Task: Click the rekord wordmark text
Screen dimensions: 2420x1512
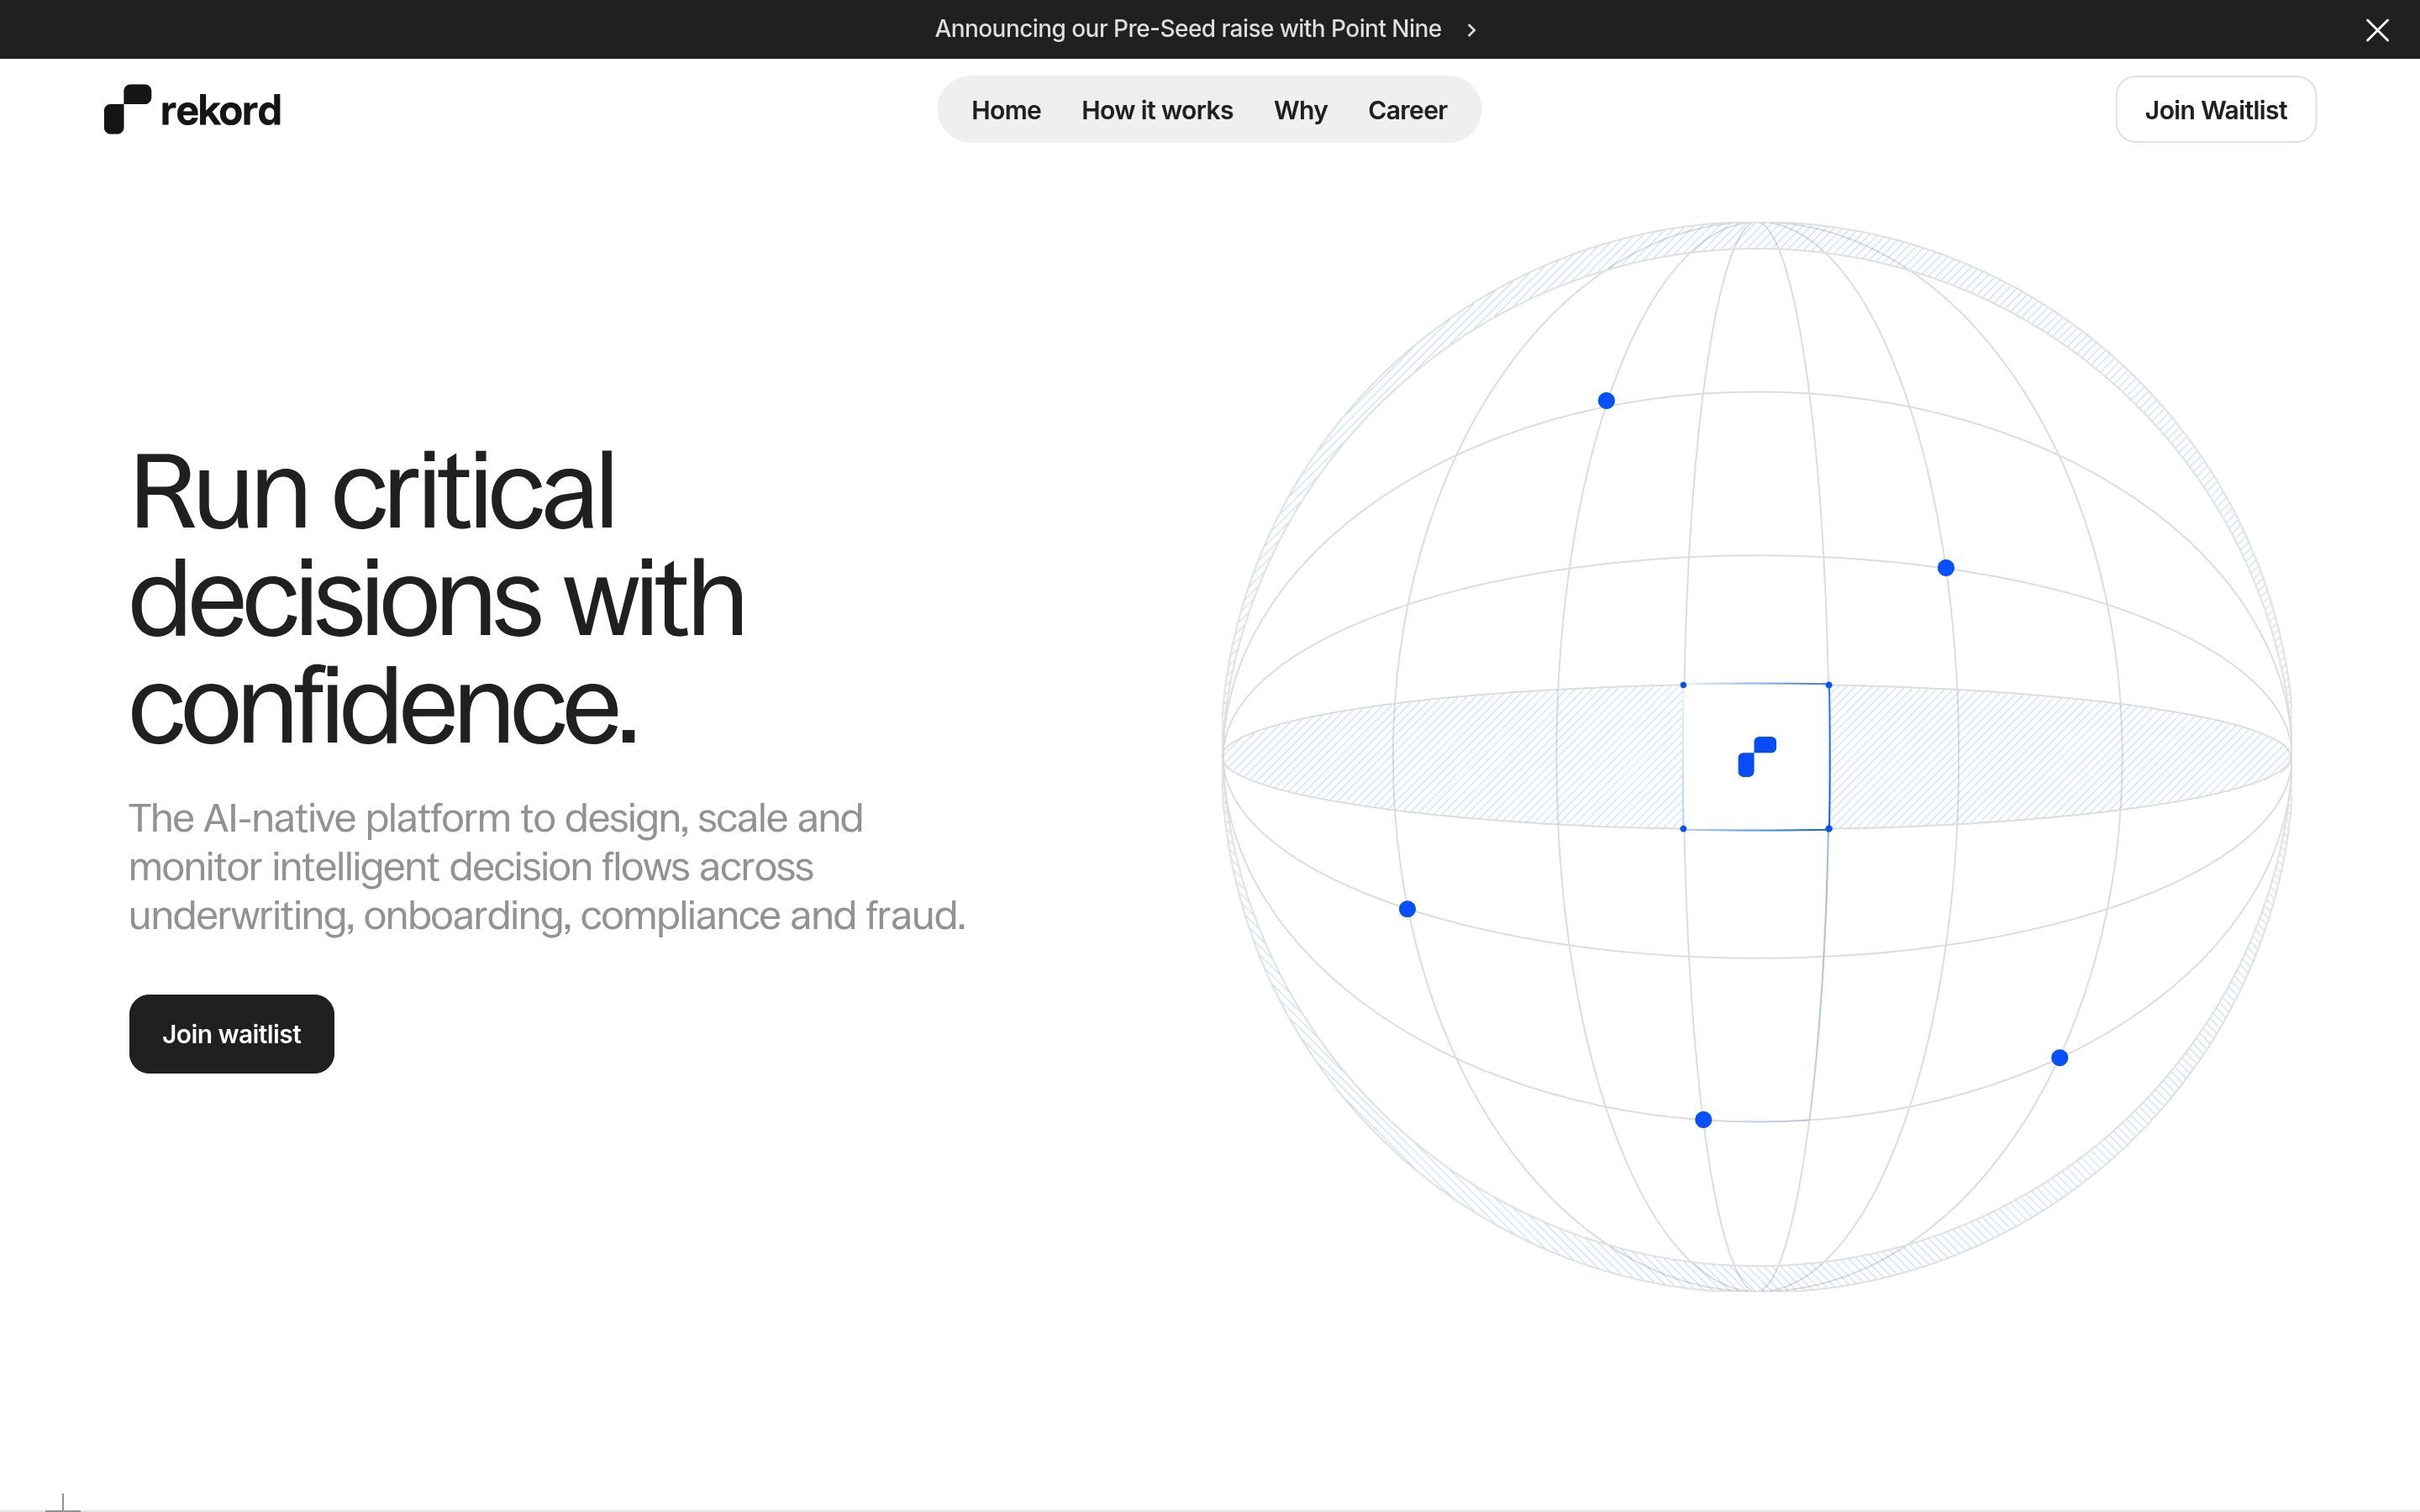Action: (220, 111)
